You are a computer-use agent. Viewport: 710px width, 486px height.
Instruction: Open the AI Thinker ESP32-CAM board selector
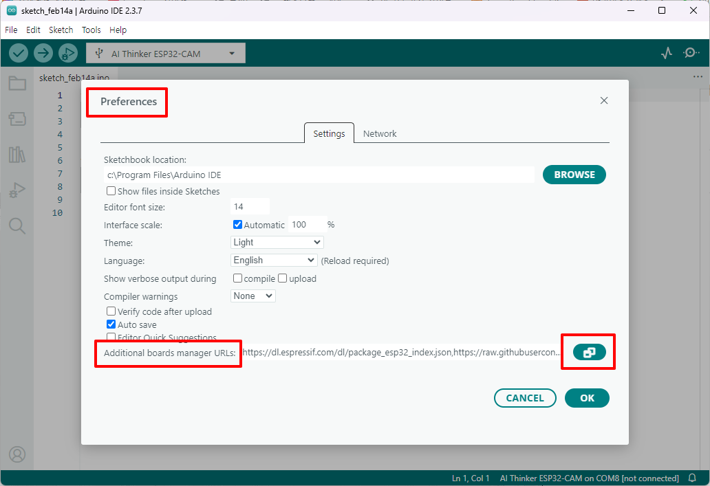(x=166, y=54)
